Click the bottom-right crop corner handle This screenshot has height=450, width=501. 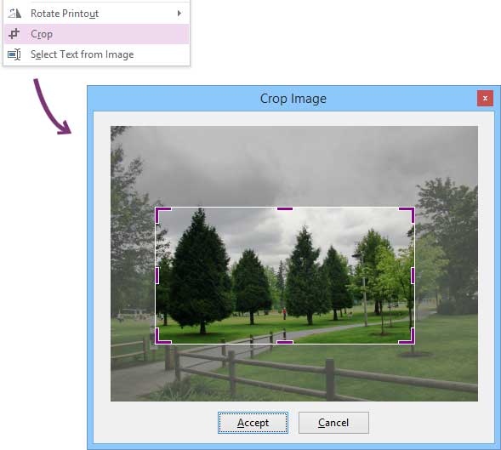(x=407, y=336)
